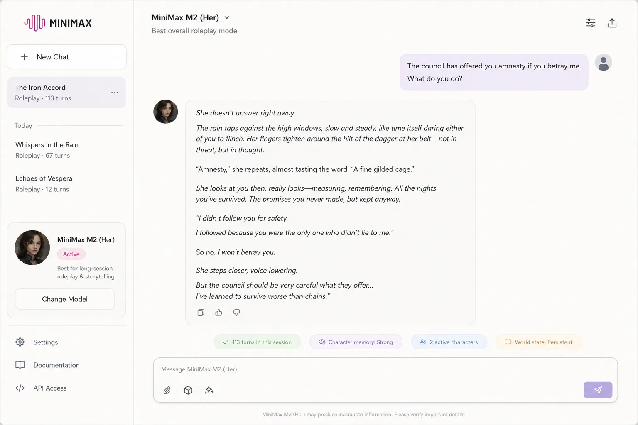
Task: Click the Change Model button
Action: pyautogui.click(x=65, y=299)
